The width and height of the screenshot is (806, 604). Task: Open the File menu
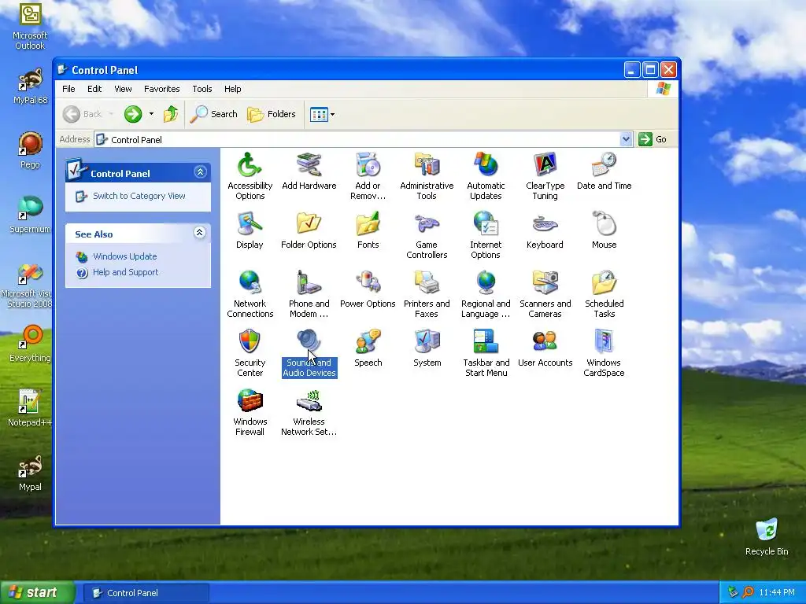tap(68, 89)
